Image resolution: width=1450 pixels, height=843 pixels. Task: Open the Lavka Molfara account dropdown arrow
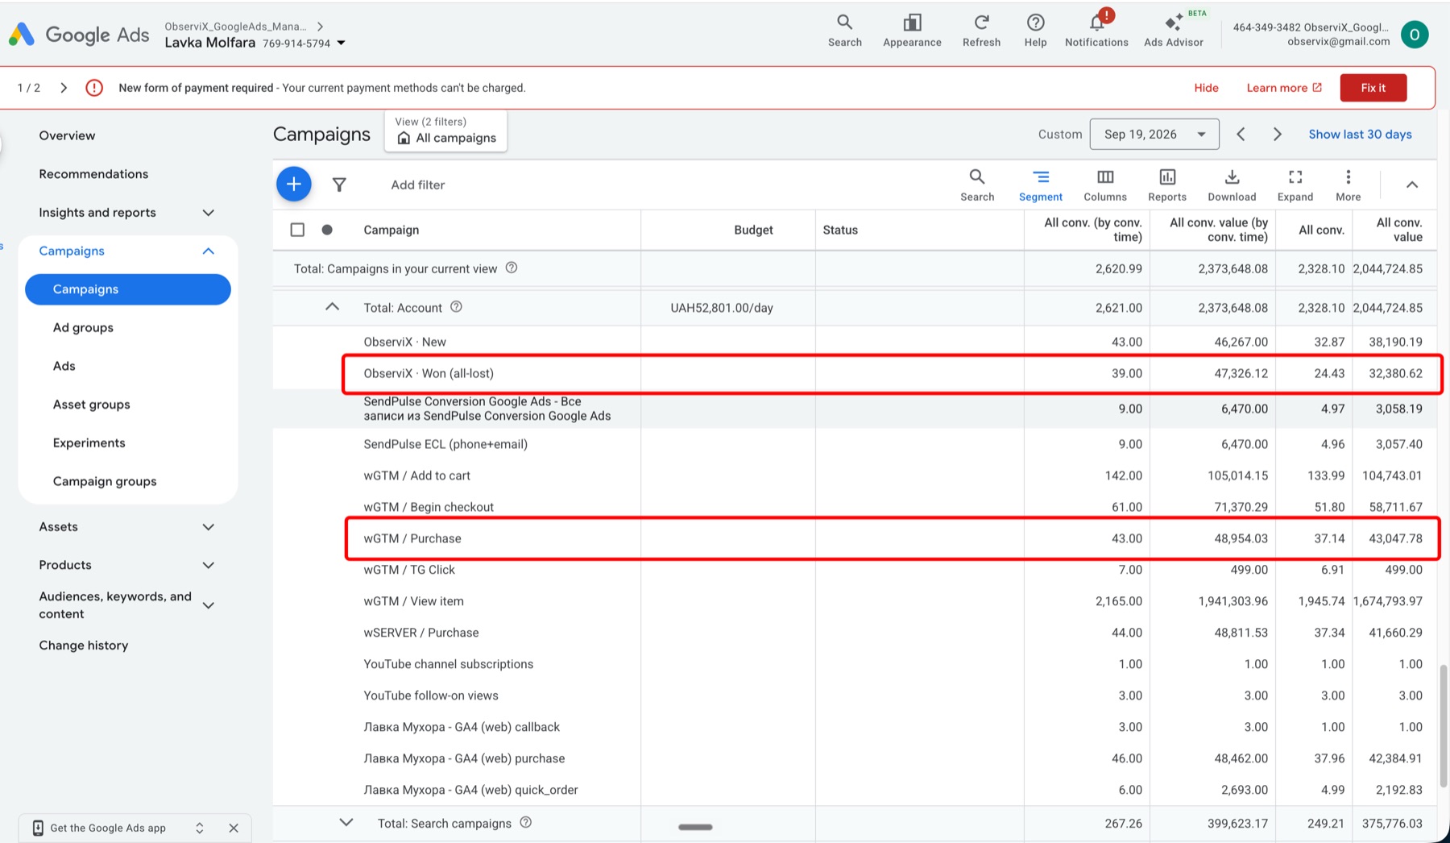click(342, 44)
